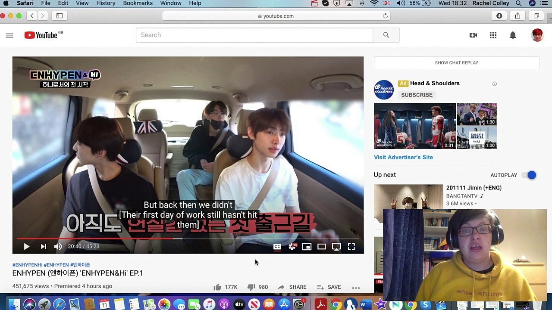Open the ad info icon
The image size is (552, 310).
tap(495, 84)
